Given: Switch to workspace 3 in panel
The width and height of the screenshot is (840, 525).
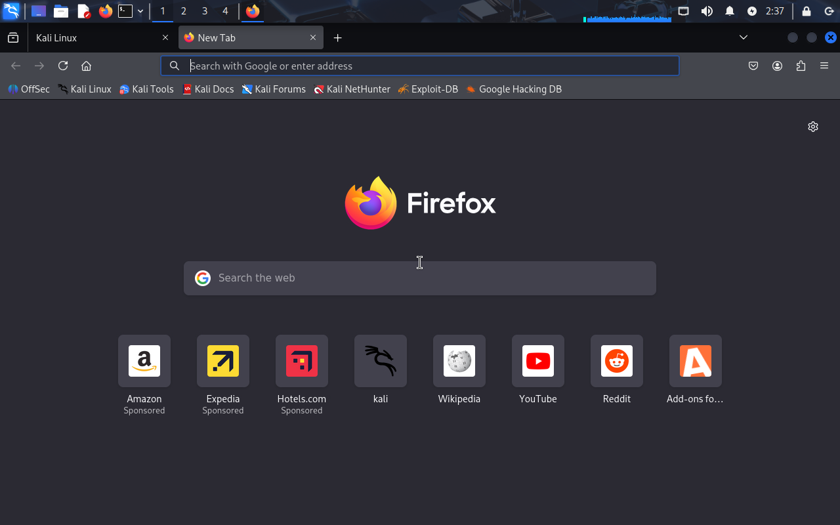Looking at the screenshot, I should coord(205,11).
